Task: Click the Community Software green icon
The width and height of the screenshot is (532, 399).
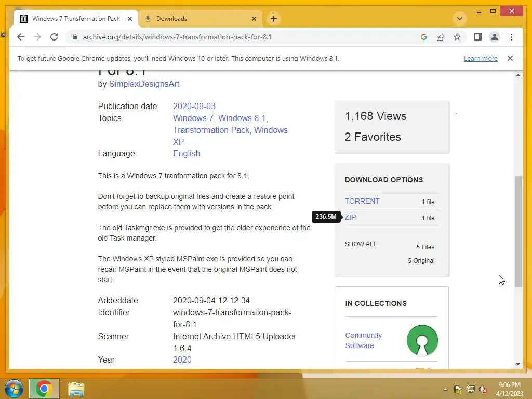Action: tap(422, 340)
